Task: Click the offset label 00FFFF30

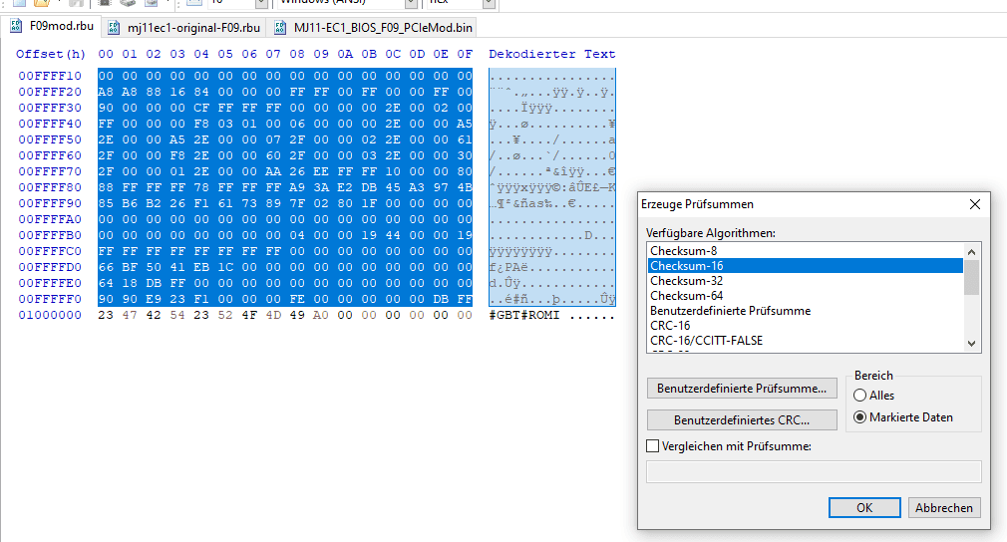Action: pos(50,108)
